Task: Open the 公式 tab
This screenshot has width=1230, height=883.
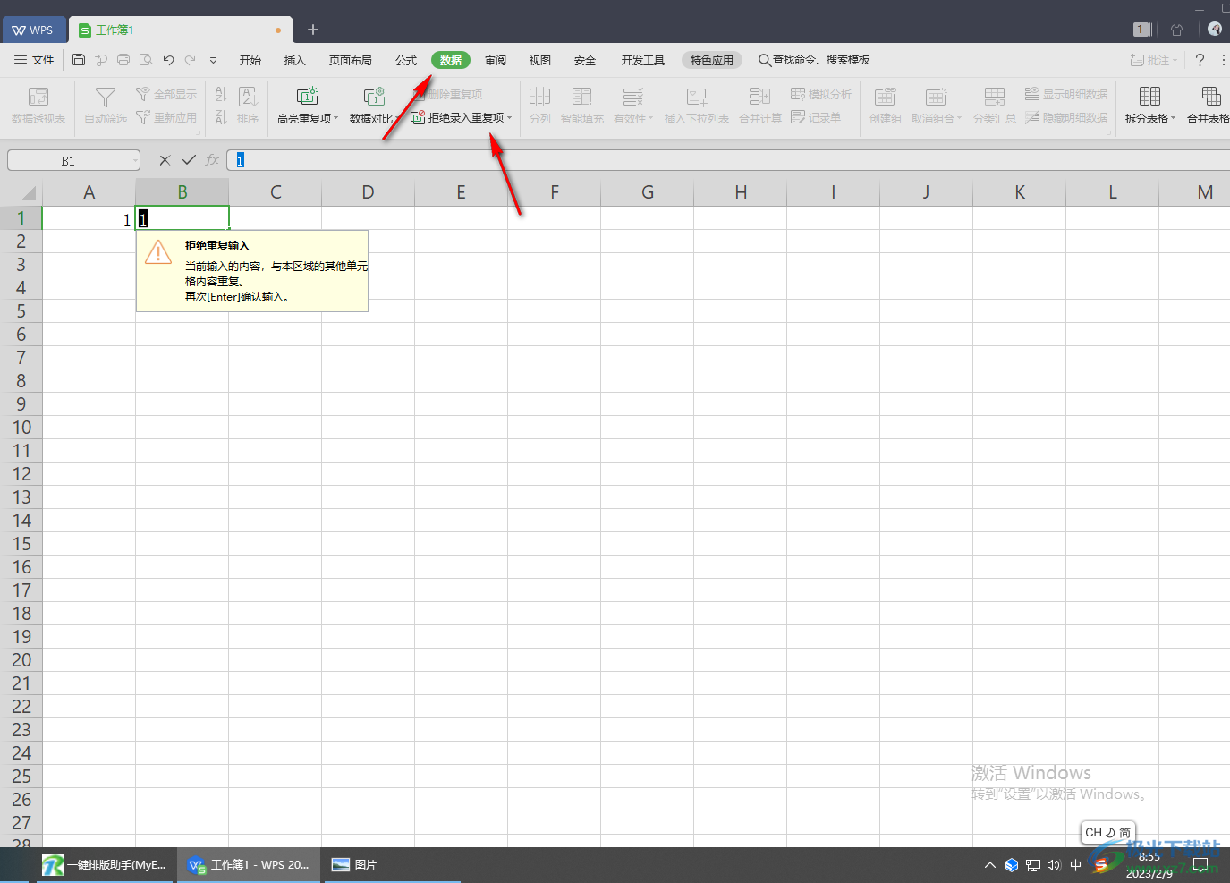Action: pos(406,60)
